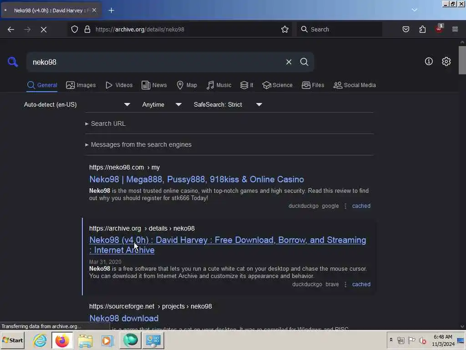The width and height of the screenshot is (466, 350).
Task: Click the Firefox toolbar Search box
Action: point(339,29)
